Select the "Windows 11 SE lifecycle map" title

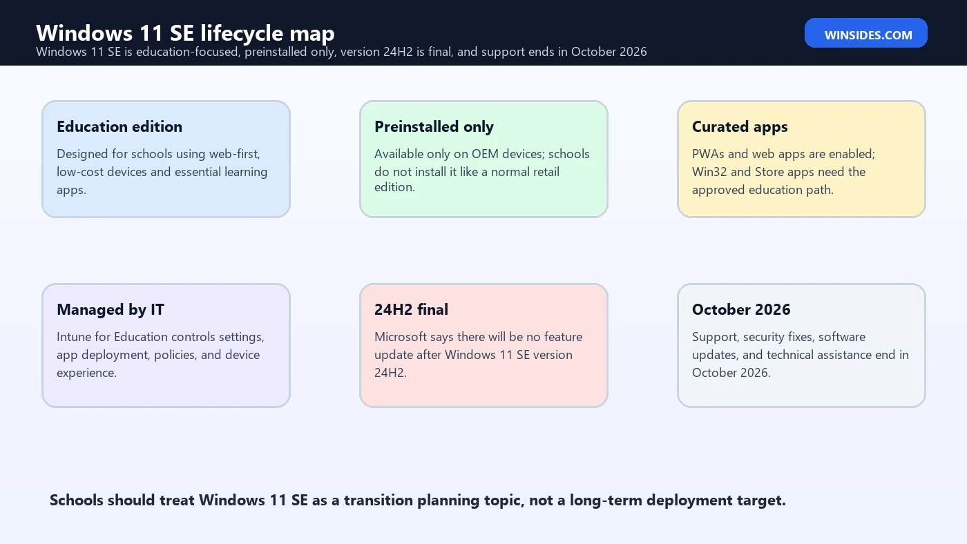[185, 32]
